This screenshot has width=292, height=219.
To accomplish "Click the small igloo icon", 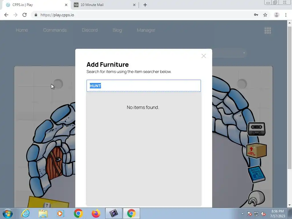I will pos(256,198).
